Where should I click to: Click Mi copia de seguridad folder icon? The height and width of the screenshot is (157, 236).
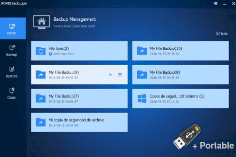[39, 122]
